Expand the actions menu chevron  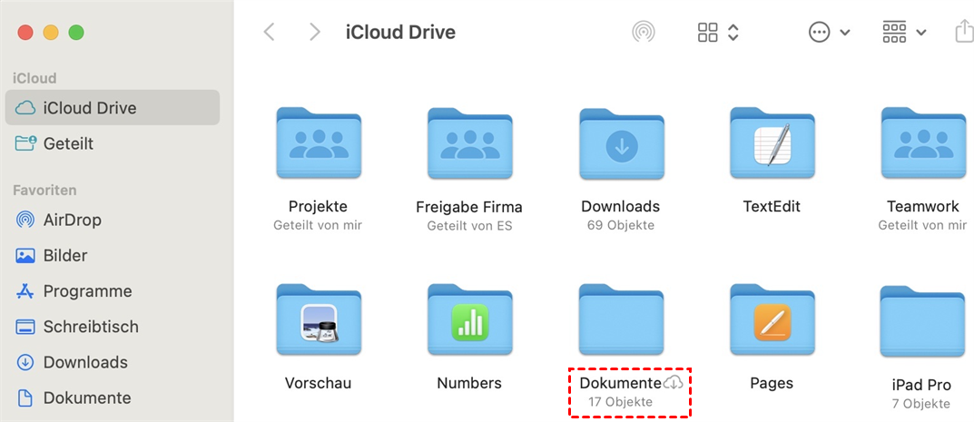point(845,33)
